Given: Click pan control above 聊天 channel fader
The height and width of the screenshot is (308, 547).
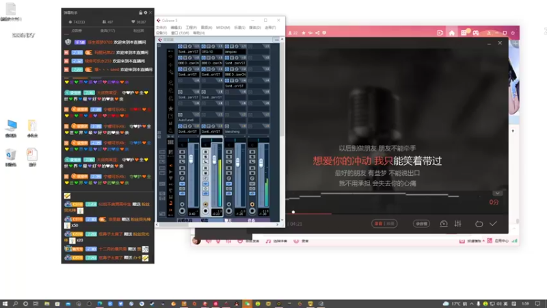Looking at the screenshot, I should (x=235, y=140).
